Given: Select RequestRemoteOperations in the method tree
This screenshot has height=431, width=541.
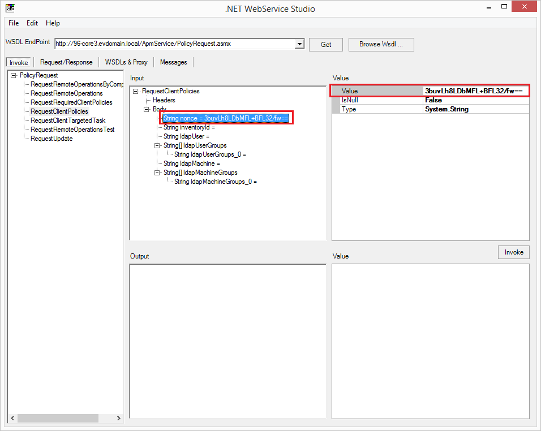Looking at the screenshot, I should [x=67, y=93].
